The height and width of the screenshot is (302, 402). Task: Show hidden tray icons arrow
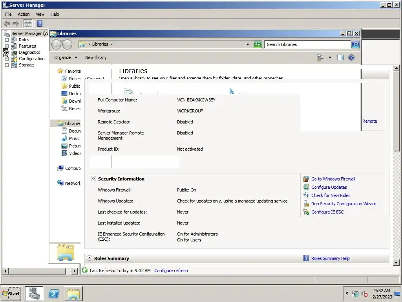(347, 293)
